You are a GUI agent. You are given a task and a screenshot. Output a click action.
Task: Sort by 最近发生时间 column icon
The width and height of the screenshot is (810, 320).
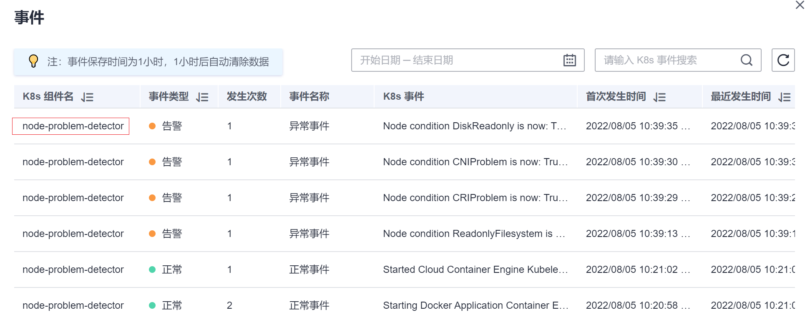pyautogui.click(x=784, y=97)
